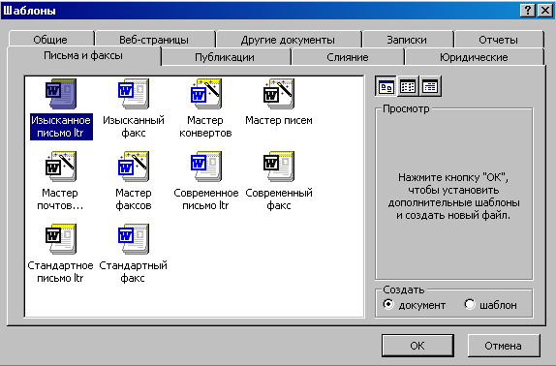Switch to the Отчеты tab
The image size is (556, 366).
498,40
